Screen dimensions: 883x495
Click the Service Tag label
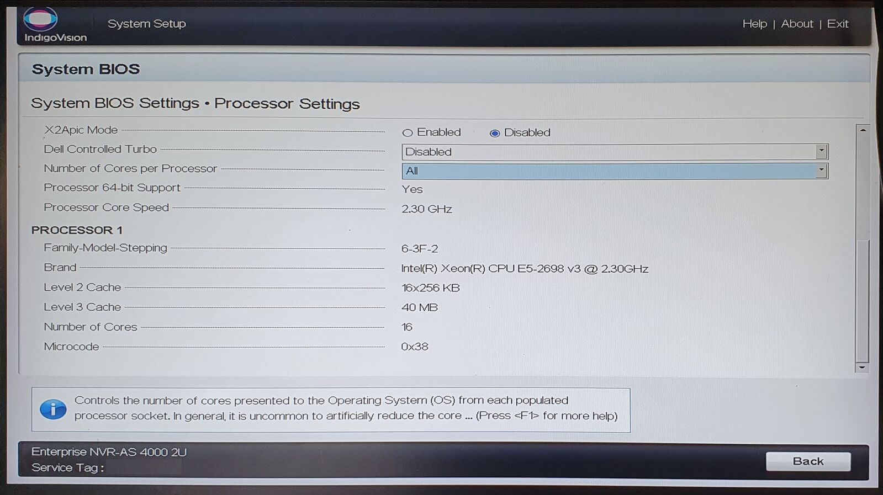(x=67, y=468)
